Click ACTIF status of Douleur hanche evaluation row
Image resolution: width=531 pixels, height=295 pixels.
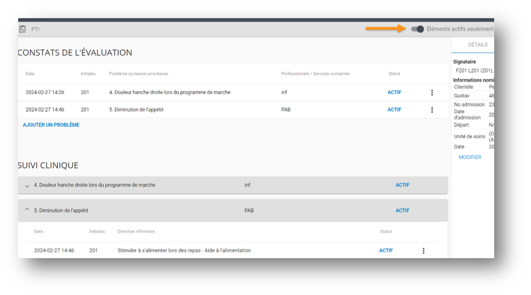(394, 92)
